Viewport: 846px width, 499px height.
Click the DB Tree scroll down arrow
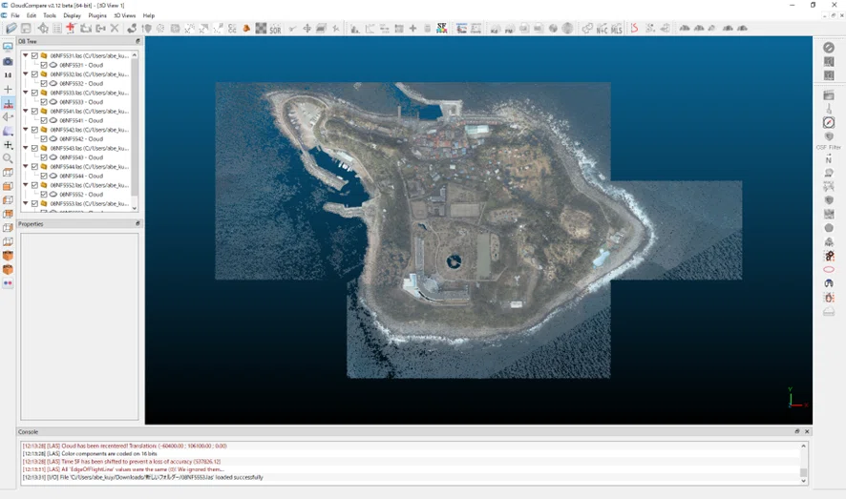135,208
